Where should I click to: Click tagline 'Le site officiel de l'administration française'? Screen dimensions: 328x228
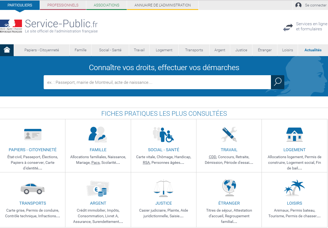click(61, 31)
